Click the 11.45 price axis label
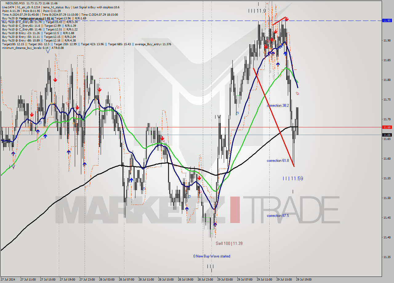 tap(387, 217)
